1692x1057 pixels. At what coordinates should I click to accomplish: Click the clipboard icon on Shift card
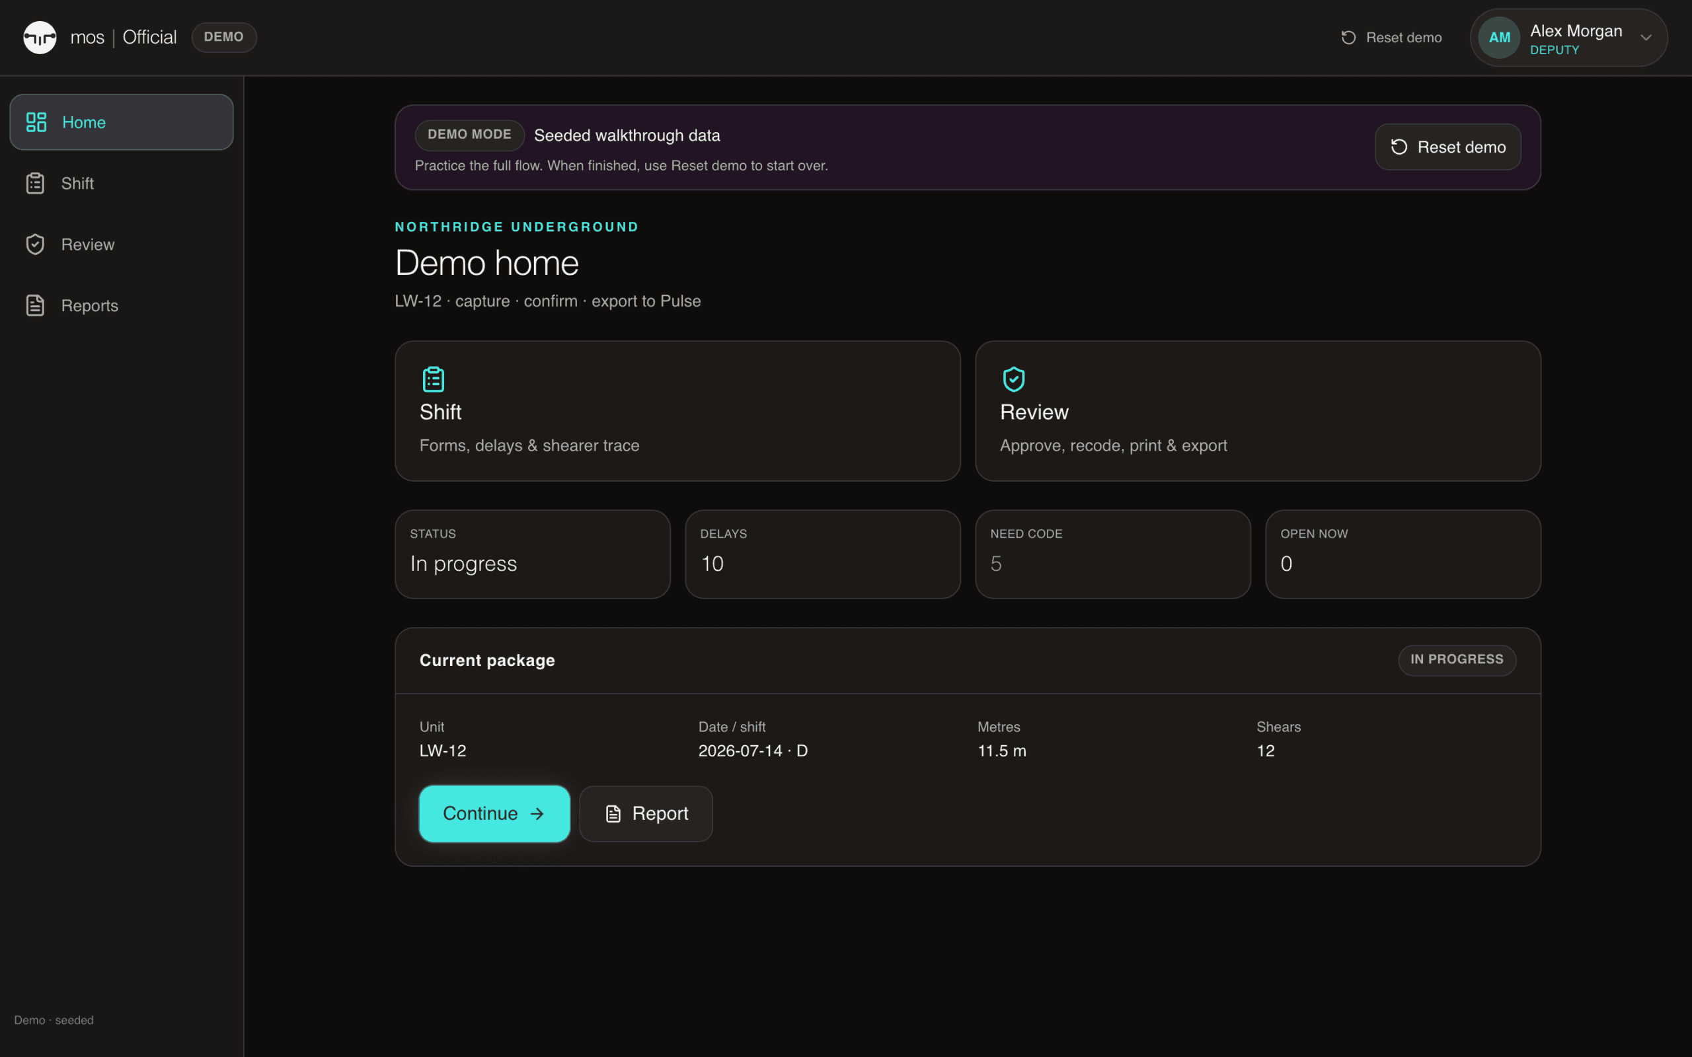tap(434, 380)
